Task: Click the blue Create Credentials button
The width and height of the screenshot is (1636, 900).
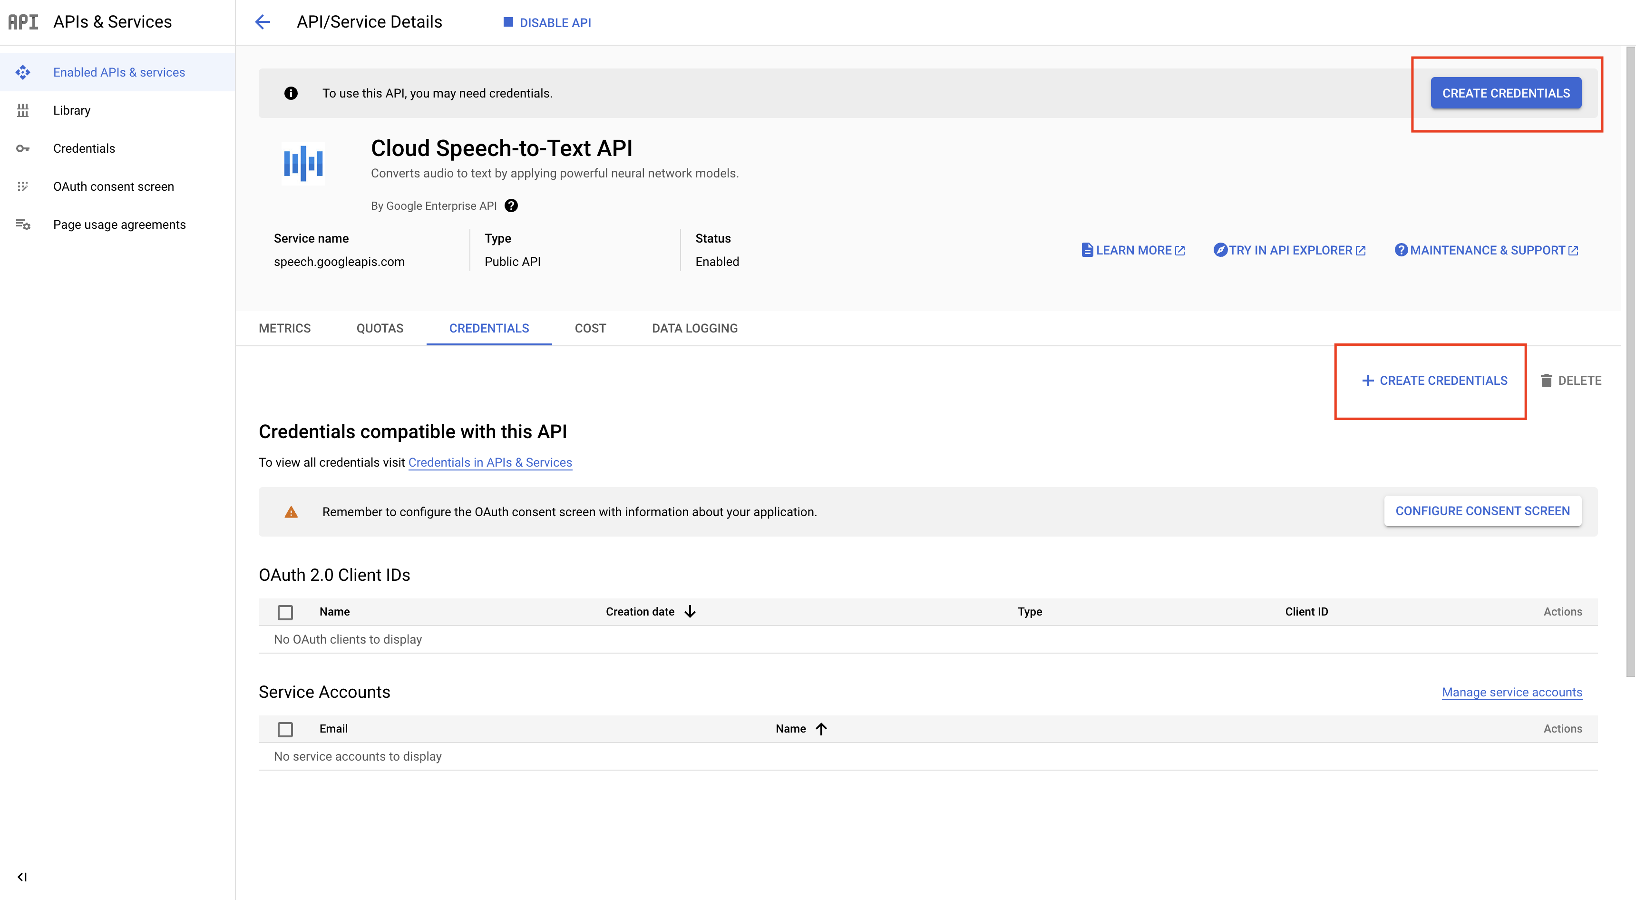Action: (x=1506, y=93)
